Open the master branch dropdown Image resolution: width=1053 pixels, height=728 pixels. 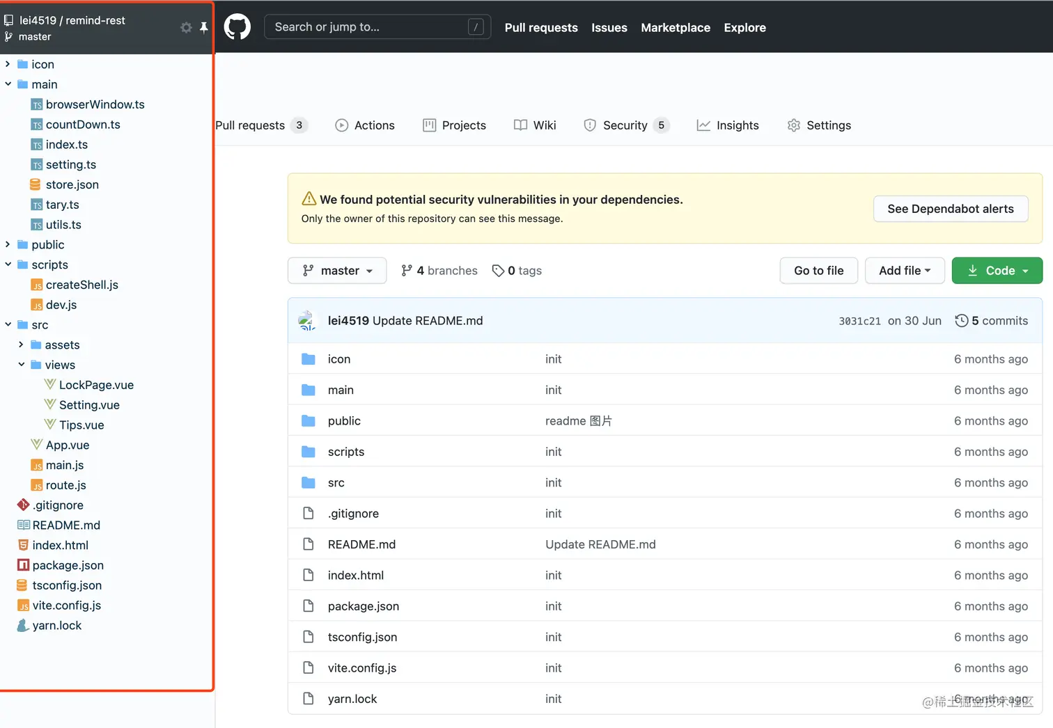[x=337, y=271]
